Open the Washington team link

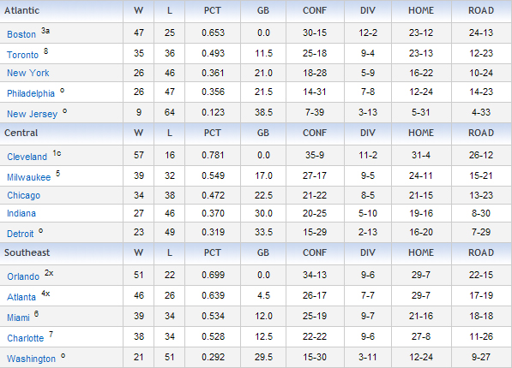[x=31, y=359]
